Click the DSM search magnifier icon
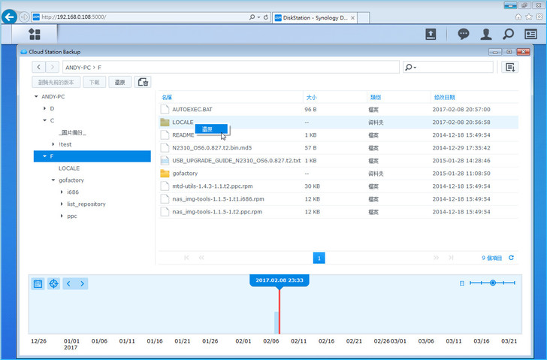 click(509, 34)
